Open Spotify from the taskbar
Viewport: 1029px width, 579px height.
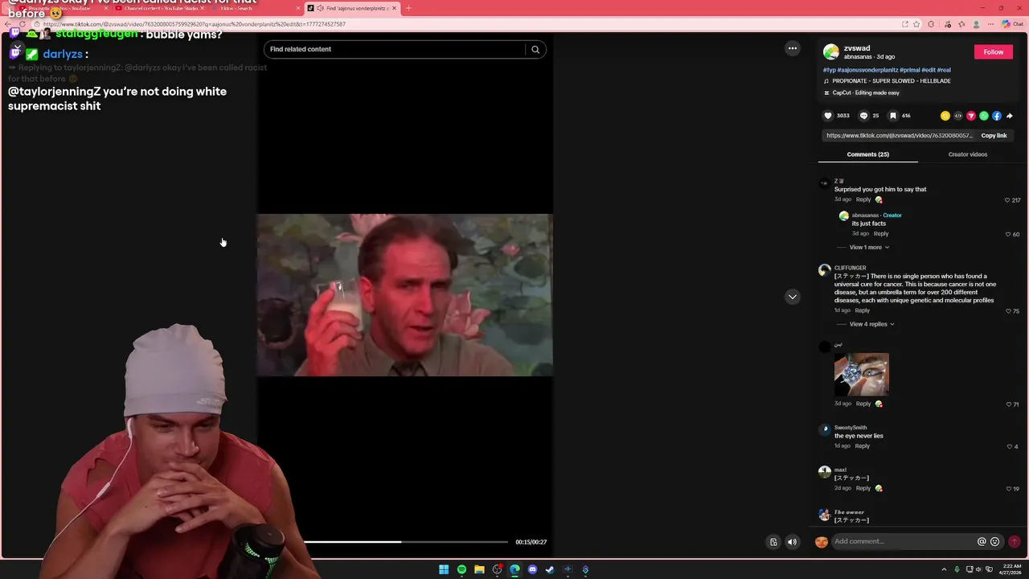[461, 569]
